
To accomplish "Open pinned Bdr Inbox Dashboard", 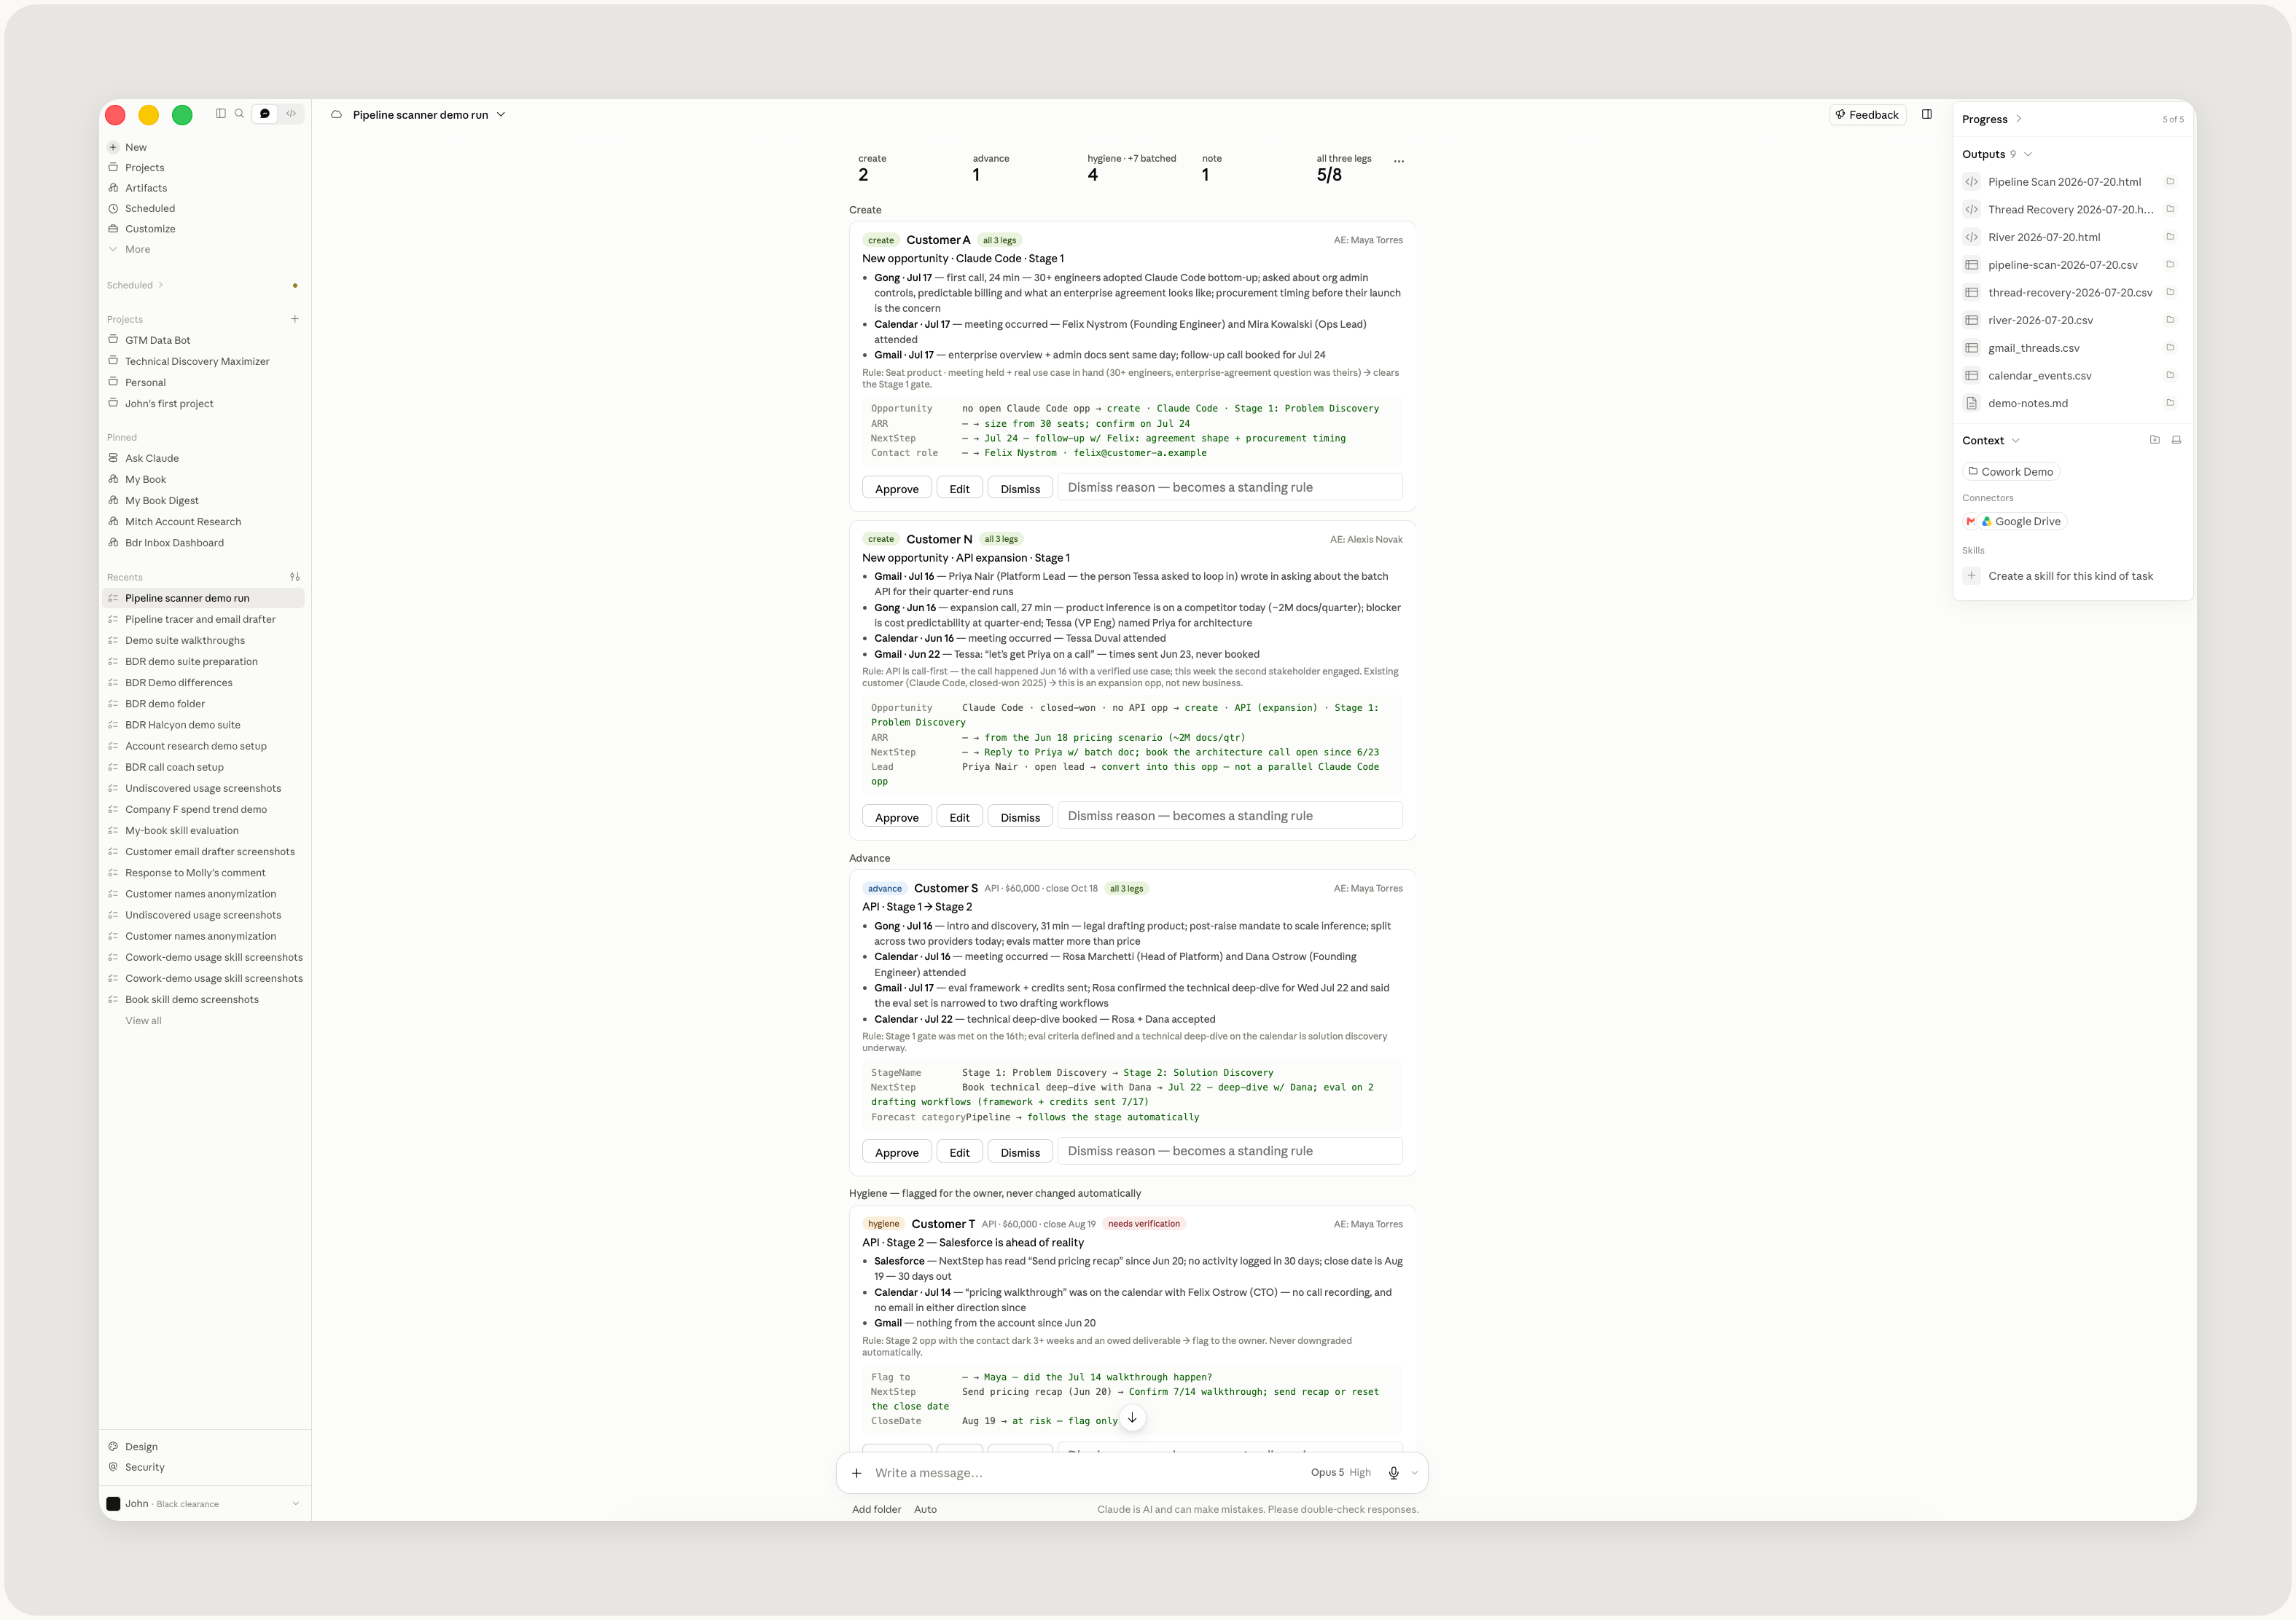I will coord(174,543).
